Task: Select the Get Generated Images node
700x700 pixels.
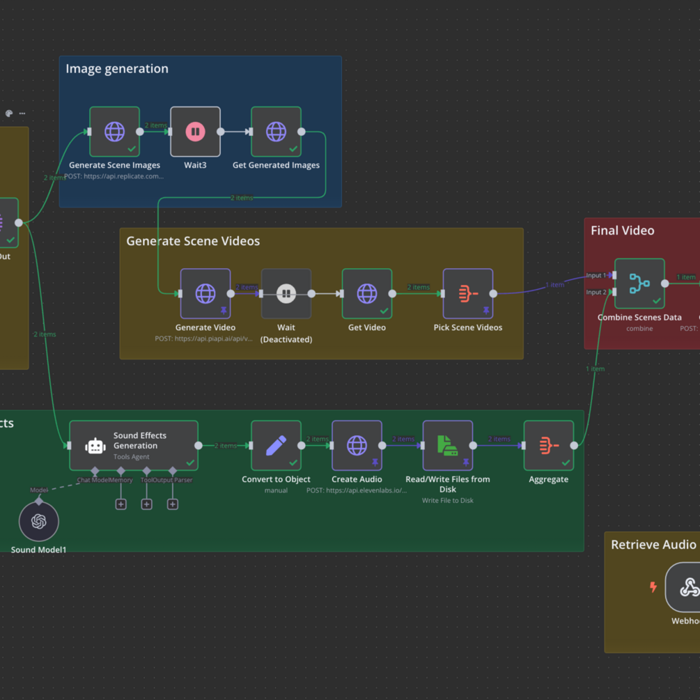Action: [276, 132]
